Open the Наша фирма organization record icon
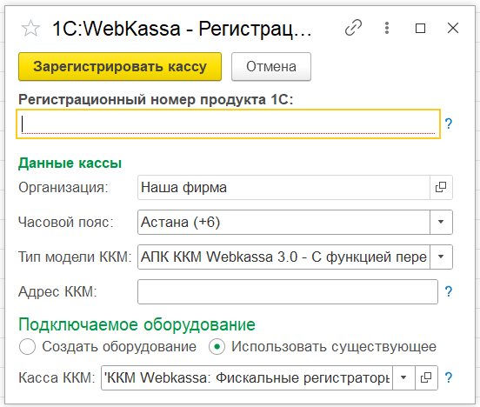480x407 pixels. (x=441, y=188)
